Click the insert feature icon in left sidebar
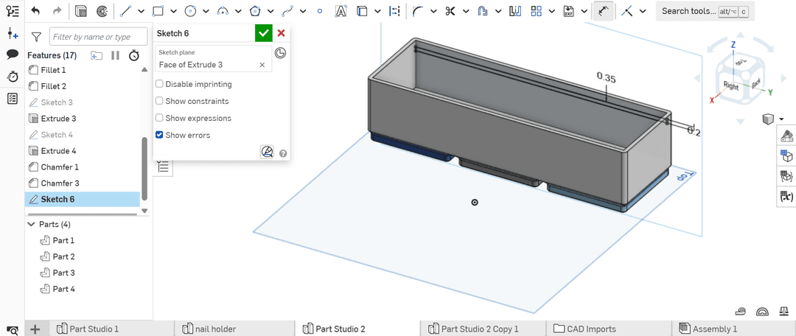Screen dimensions: 796x336 (x=13, y=34)
